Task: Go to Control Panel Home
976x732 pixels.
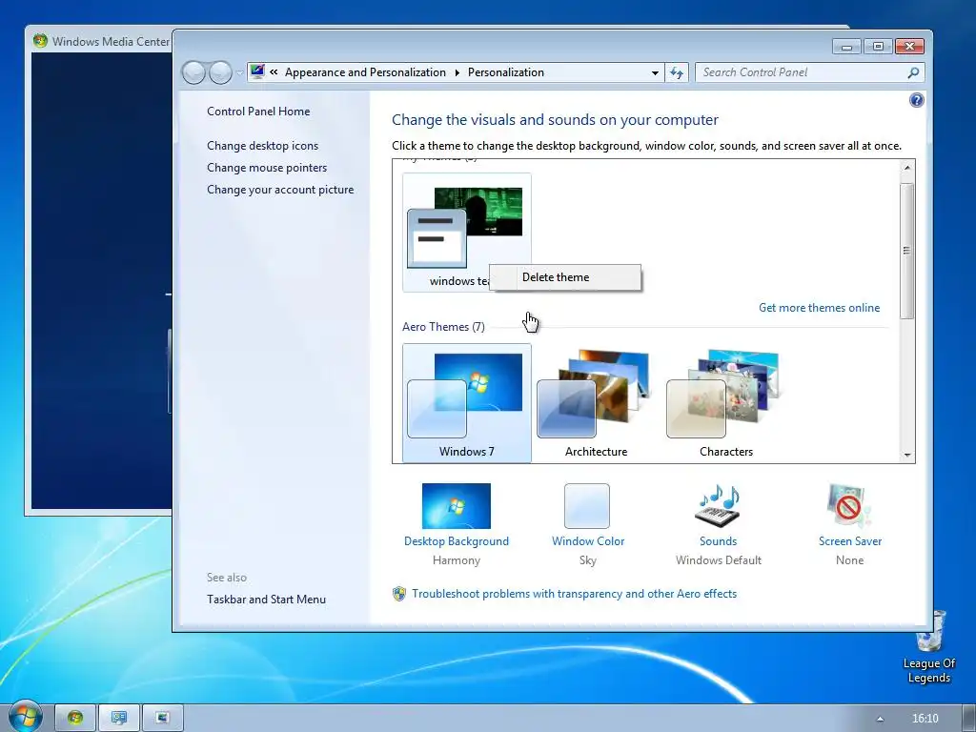Action: click(x=258, y=112)
